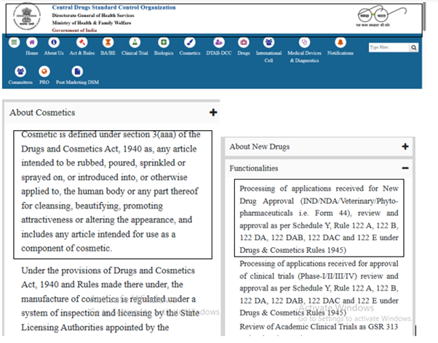The image size is (438, 343).
Task: Open the hamburger menu icon
Action: (14, 42)
